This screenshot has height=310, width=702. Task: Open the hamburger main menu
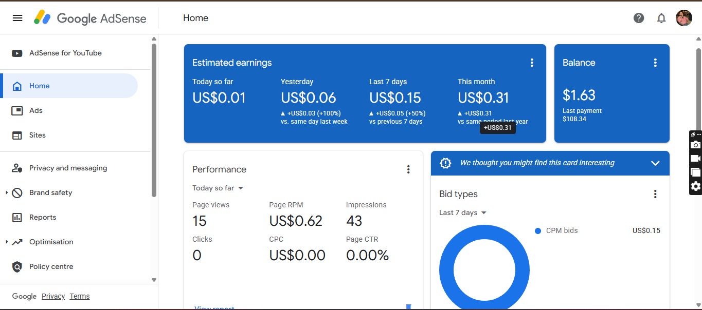pyautogui.click(x=17, y=18)
